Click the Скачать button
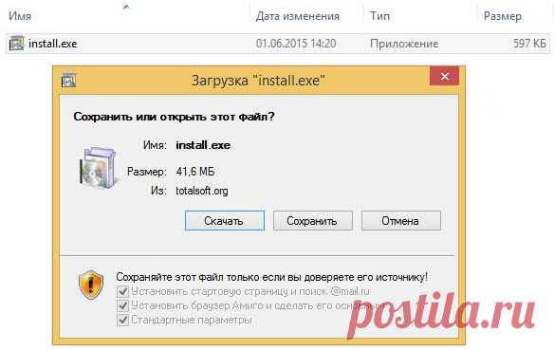 (x=225, y=221)
